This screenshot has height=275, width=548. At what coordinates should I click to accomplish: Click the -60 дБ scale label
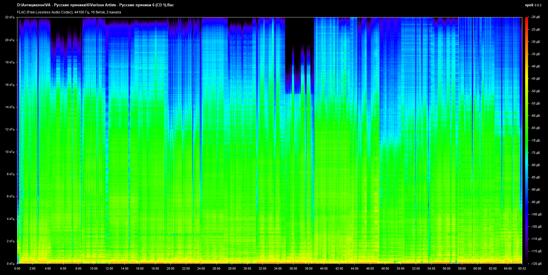535,116
